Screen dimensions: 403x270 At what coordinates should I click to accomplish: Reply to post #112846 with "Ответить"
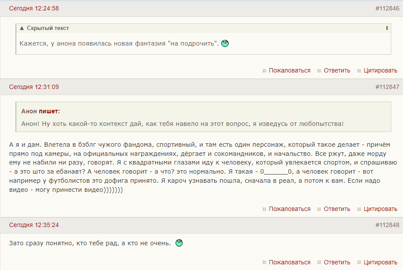point(337,70)
